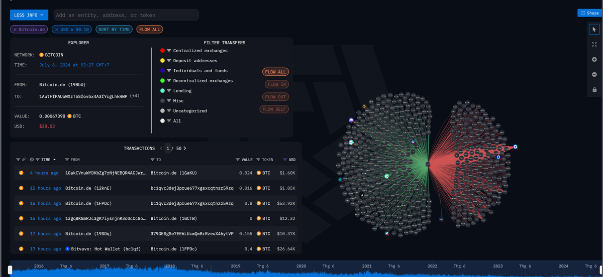This screenshot has height=277, width=603.
Task: Click the VALUE column filter icon
Action: click(238, 160)
